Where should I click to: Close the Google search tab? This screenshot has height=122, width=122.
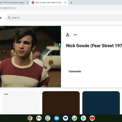pos(27,3)
